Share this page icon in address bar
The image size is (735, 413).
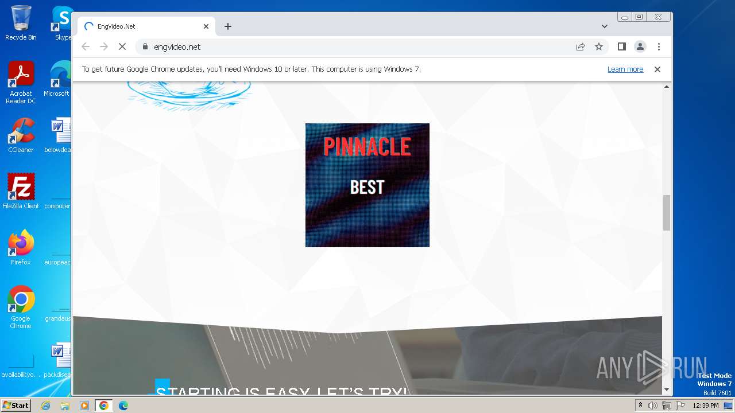tap(581, 47)
